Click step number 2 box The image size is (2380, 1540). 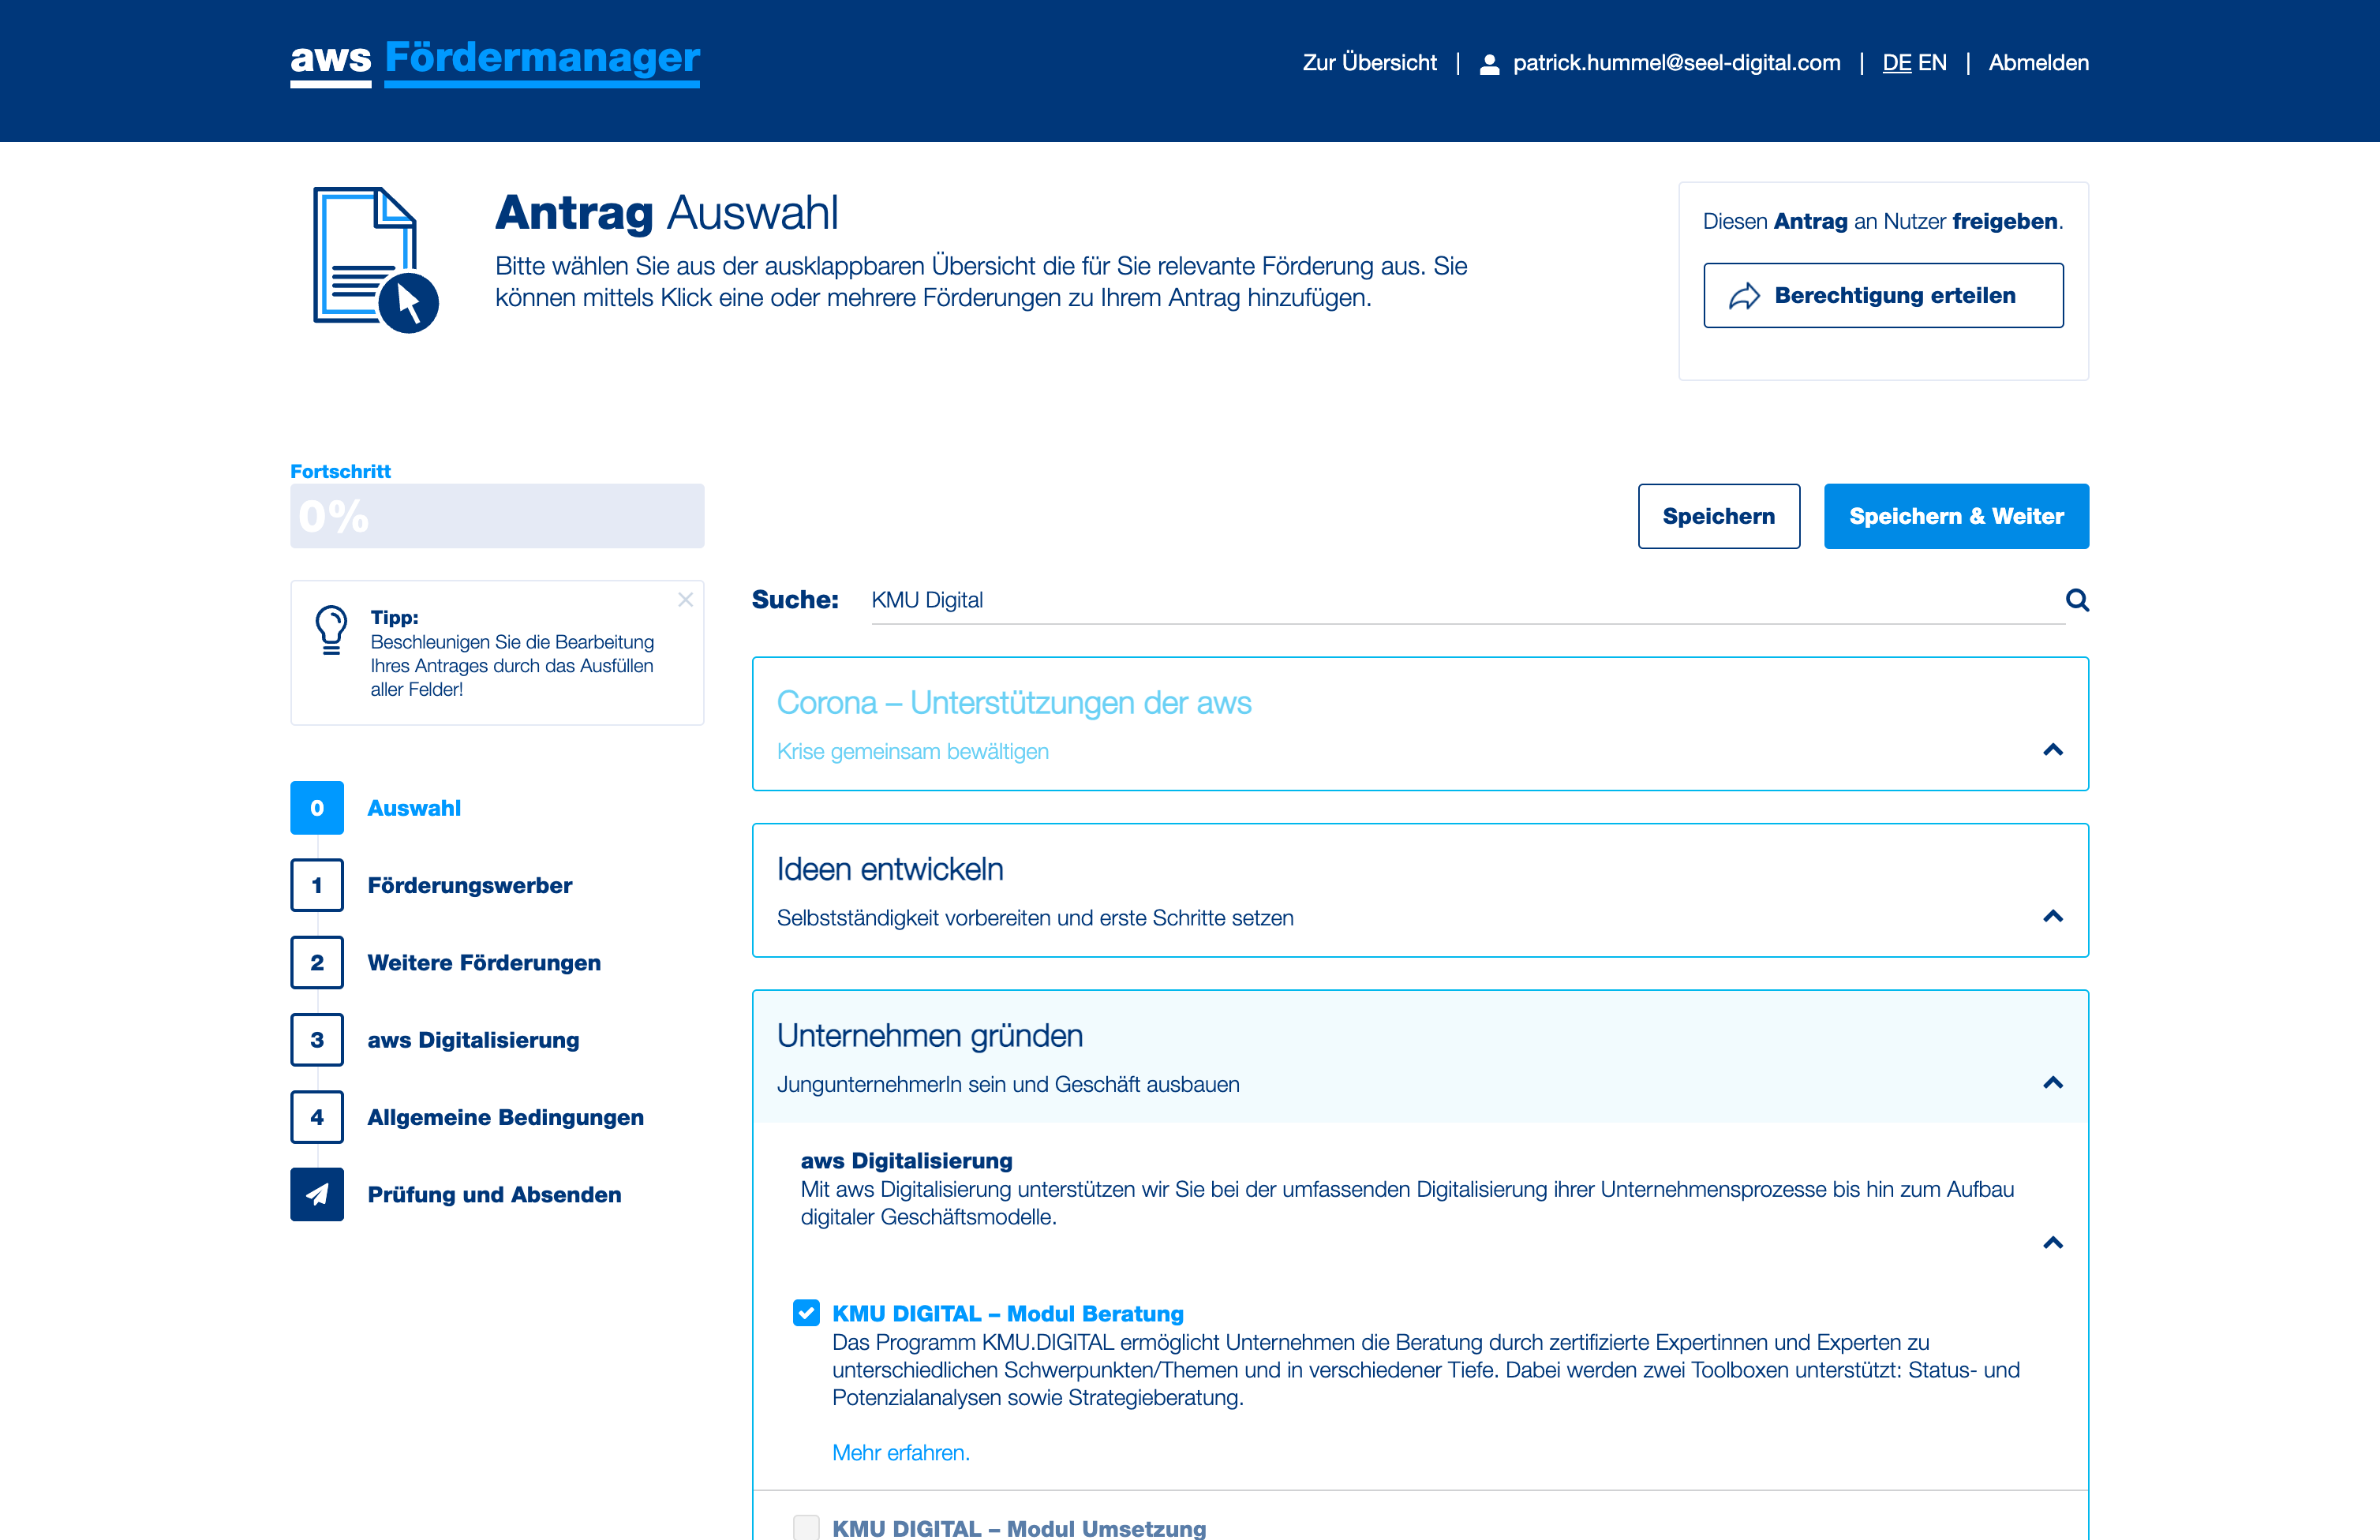click(317, 962)
